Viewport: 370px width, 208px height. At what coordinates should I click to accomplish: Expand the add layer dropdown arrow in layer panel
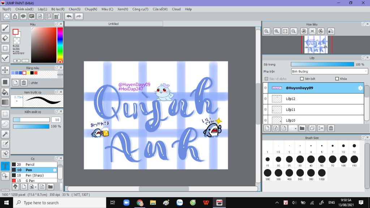[x=295, y=128]
